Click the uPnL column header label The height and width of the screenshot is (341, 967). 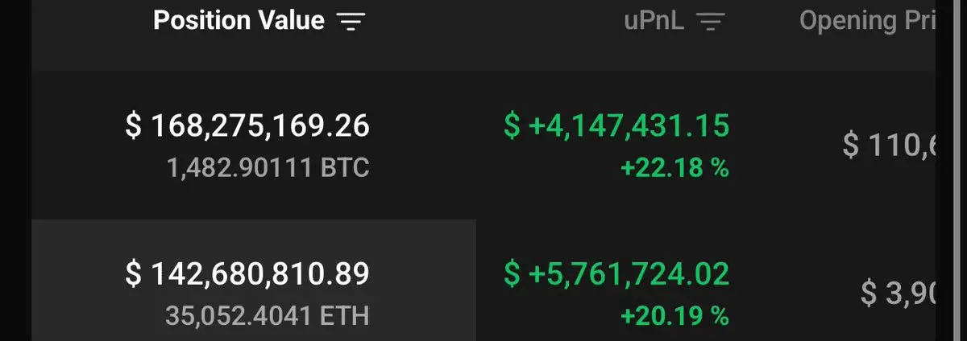tap(654, 22)
